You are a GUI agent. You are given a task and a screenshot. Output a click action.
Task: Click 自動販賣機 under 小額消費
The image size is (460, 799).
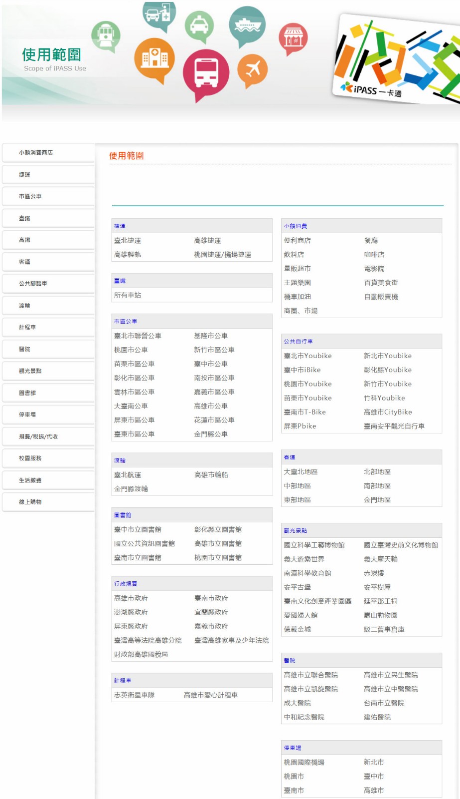pyautogui.click(x=381, y=297)
